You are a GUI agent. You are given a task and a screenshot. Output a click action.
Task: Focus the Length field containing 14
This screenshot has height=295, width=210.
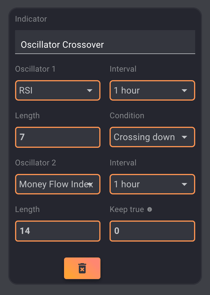click(58, 231)
